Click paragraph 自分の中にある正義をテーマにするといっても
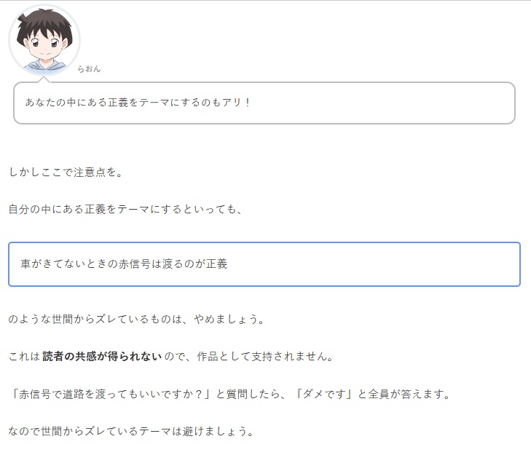531x455 pixels. coord(125,209)
